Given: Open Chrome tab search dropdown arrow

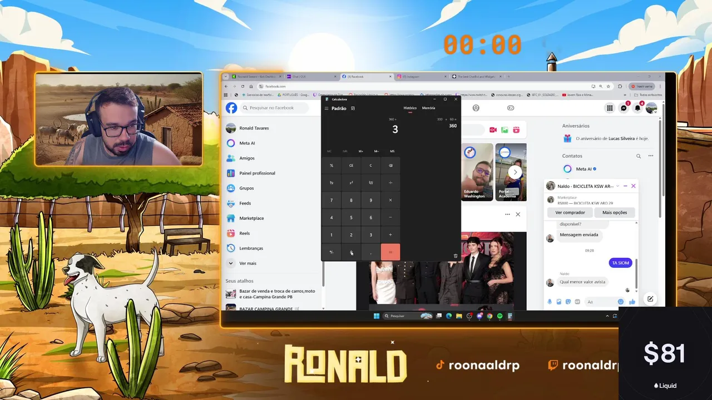Looking at the screenshot, I should [x=226, y=77].
